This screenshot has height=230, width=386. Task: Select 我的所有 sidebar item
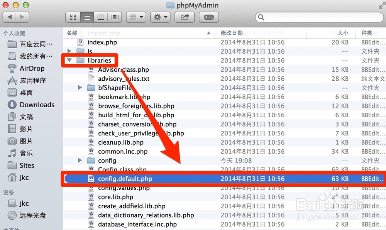[30, 56]
